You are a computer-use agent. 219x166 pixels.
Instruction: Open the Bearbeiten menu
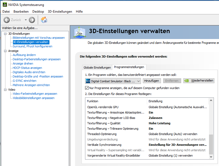pyautogui.click(x=21, y=12)
